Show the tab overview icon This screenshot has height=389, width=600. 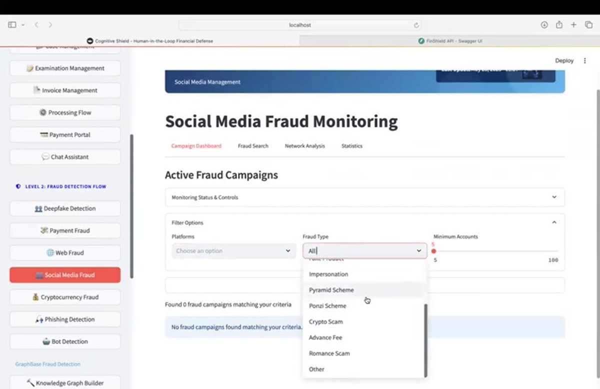click(588, 24)
